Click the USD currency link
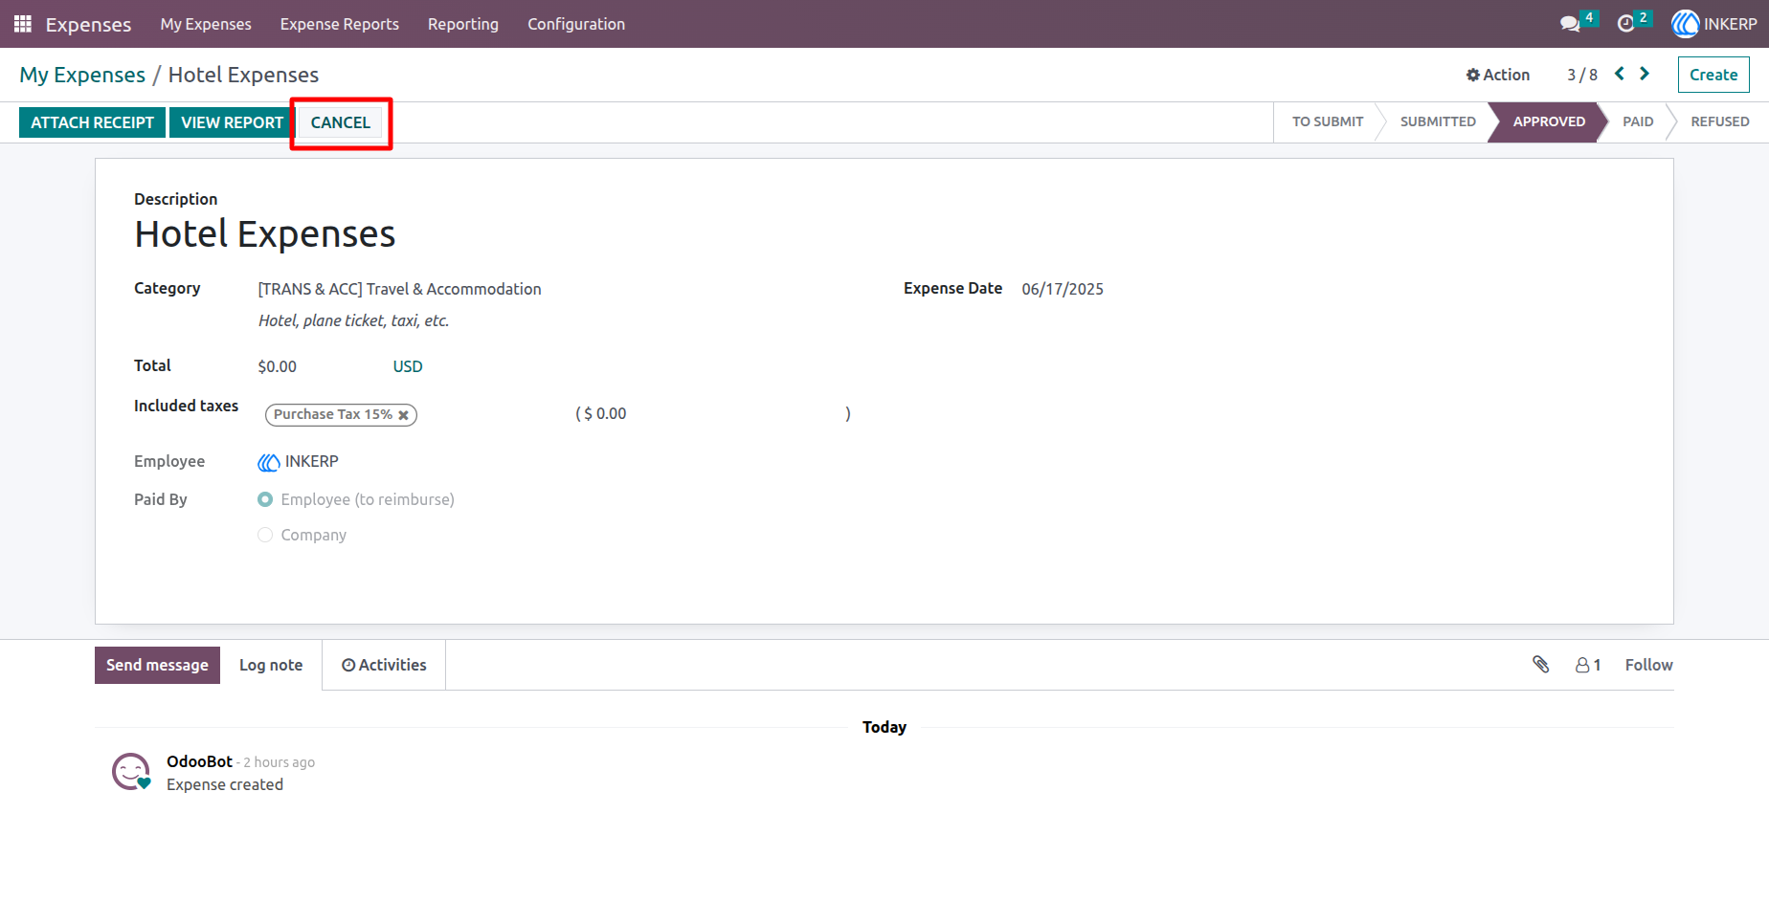 [x=408, y=366]
